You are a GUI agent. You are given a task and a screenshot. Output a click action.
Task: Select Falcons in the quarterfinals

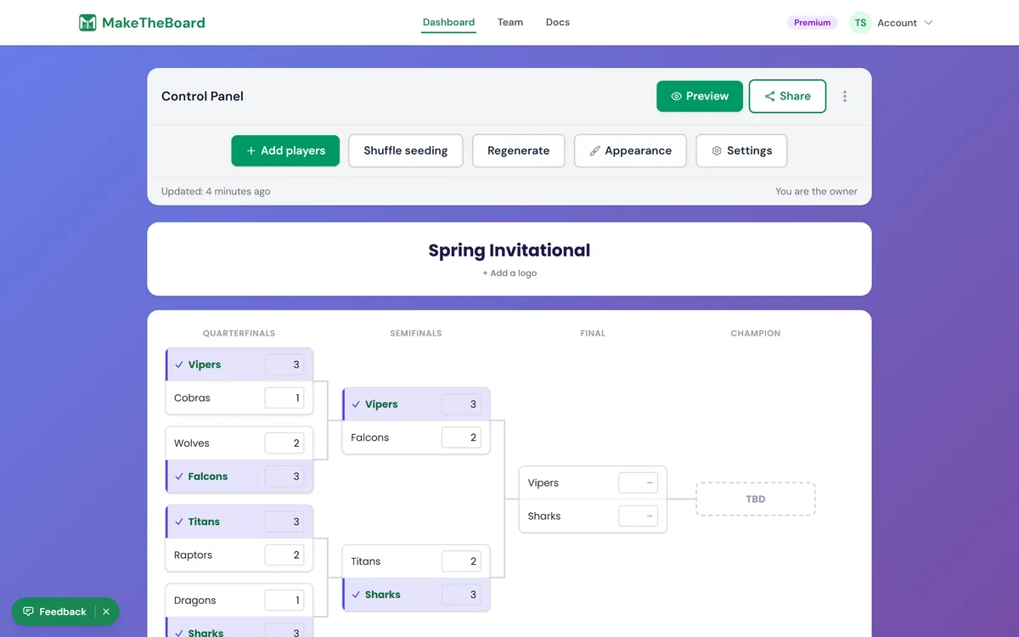pos(239,476)
